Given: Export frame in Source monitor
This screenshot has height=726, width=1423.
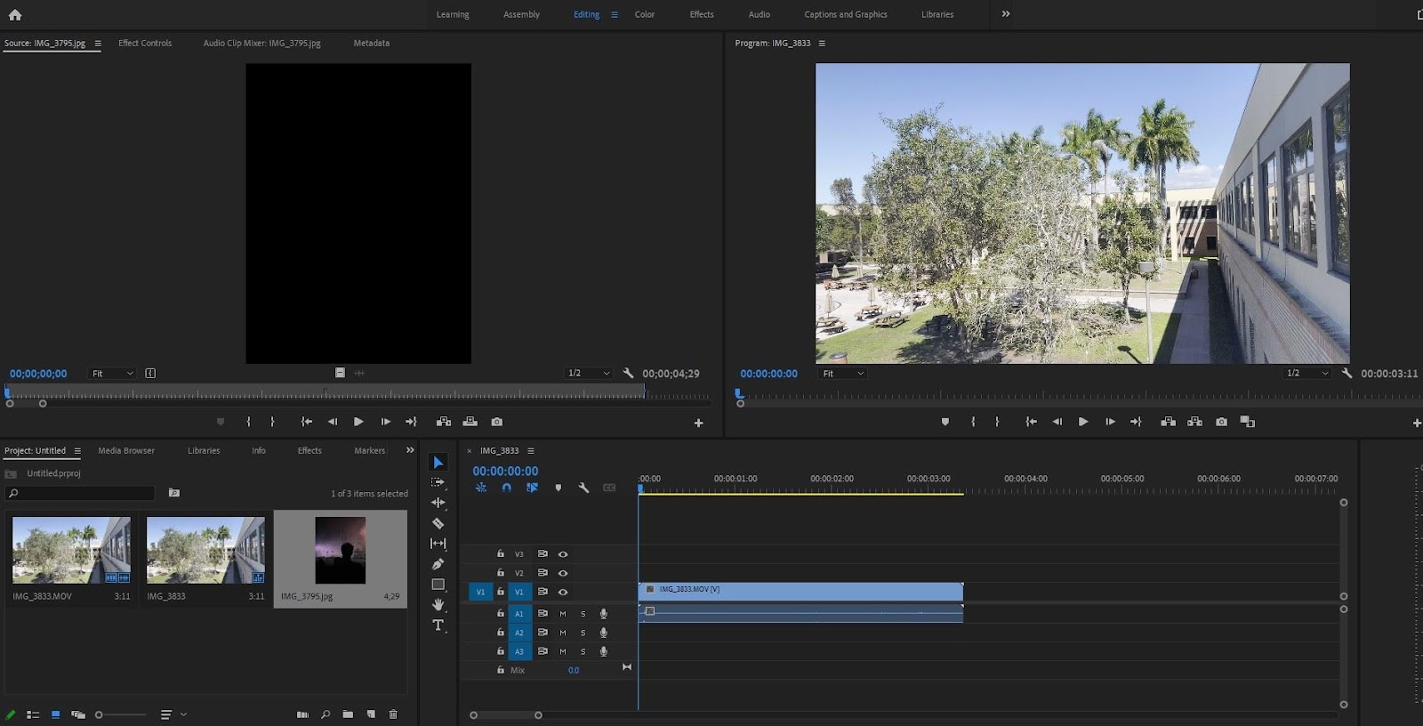Looking at the screenshot, I should click(x=496, y=422).
